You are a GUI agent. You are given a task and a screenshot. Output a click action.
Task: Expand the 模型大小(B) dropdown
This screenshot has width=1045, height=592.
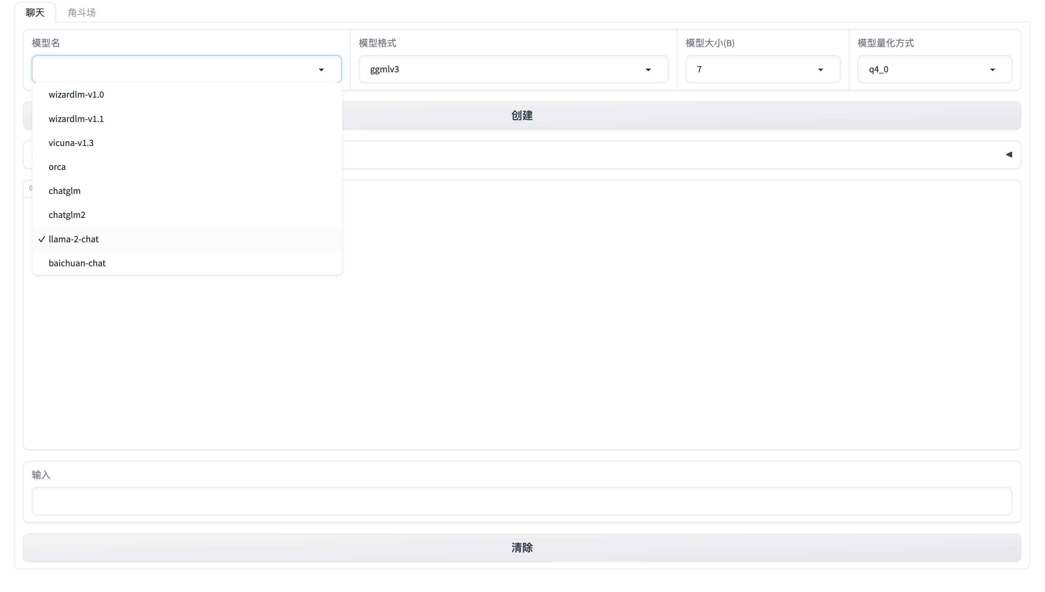[762, 70]
